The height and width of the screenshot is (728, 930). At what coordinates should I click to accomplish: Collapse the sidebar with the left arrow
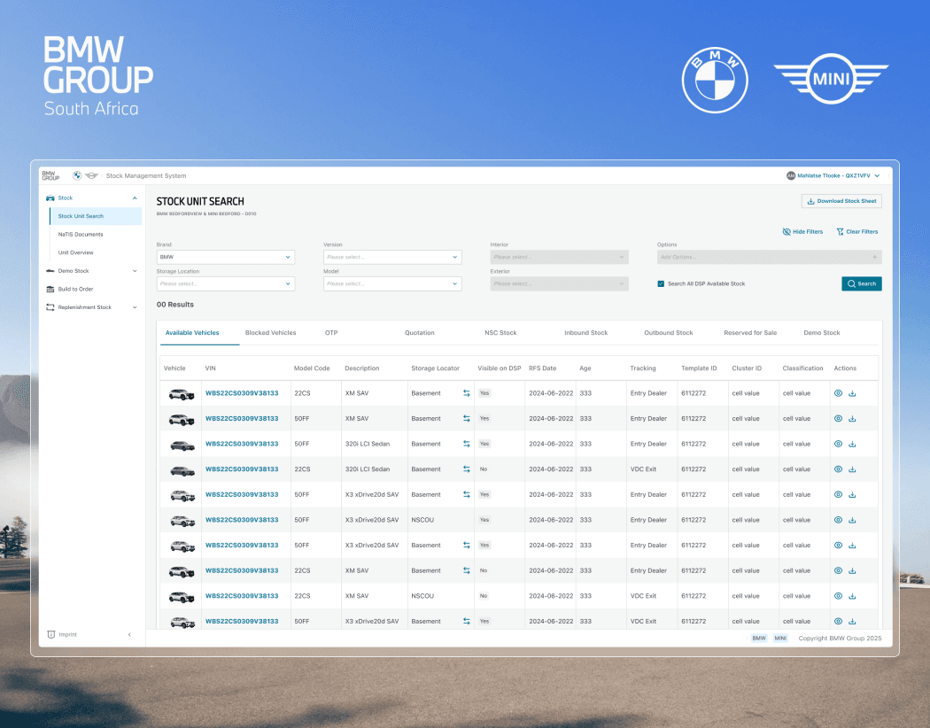pyautogui.click(x=129, y=634)
